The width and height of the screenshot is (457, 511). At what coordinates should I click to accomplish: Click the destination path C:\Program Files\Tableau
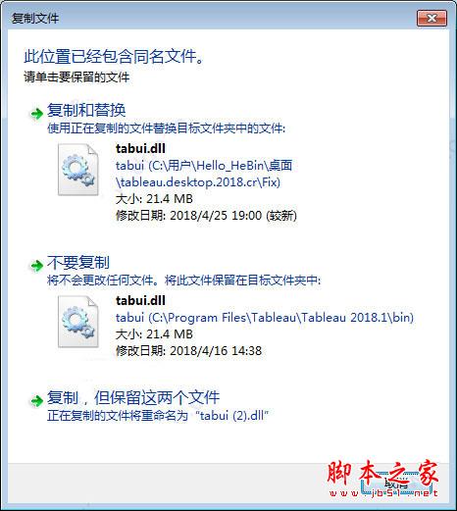pos(265,318)
